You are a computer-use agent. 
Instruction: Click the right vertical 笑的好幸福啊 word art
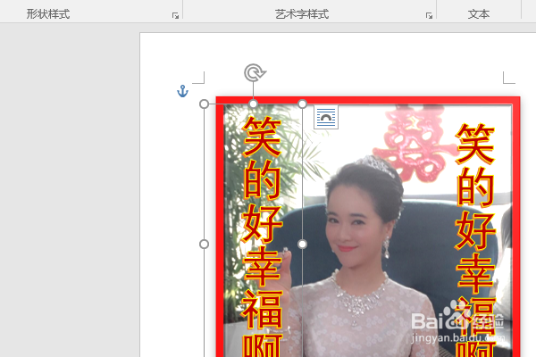coord(475,240)
